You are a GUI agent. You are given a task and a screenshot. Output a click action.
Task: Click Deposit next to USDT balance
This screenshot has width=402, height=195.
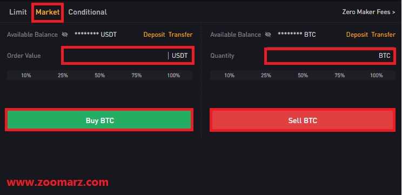154,35
